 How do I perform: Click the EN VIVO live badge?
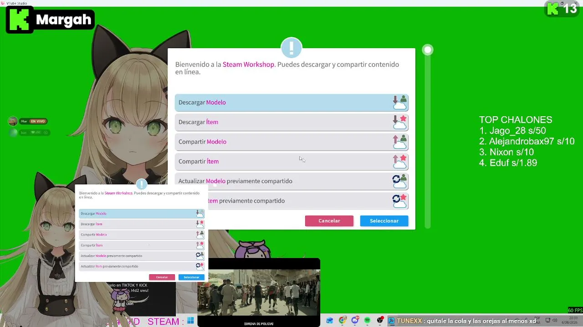pyautogui.click(x=38, y=121)
